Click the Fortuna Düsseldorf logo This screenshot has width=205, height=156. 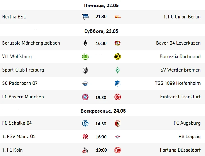click(117, 150)
